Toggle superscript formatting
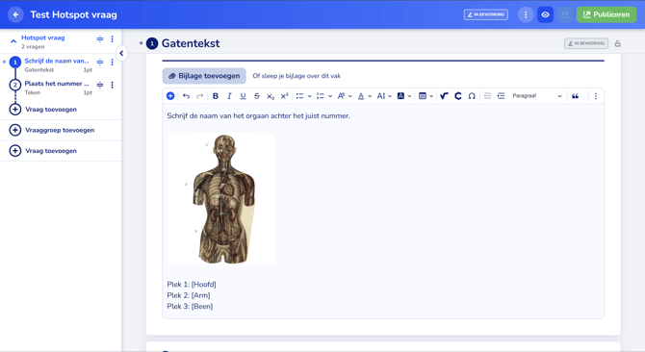Image resolution: width=645 pixels, height=352 pixels. point(284,96)
